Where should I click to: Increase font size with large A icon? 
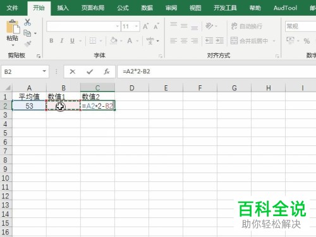point(145,27)
